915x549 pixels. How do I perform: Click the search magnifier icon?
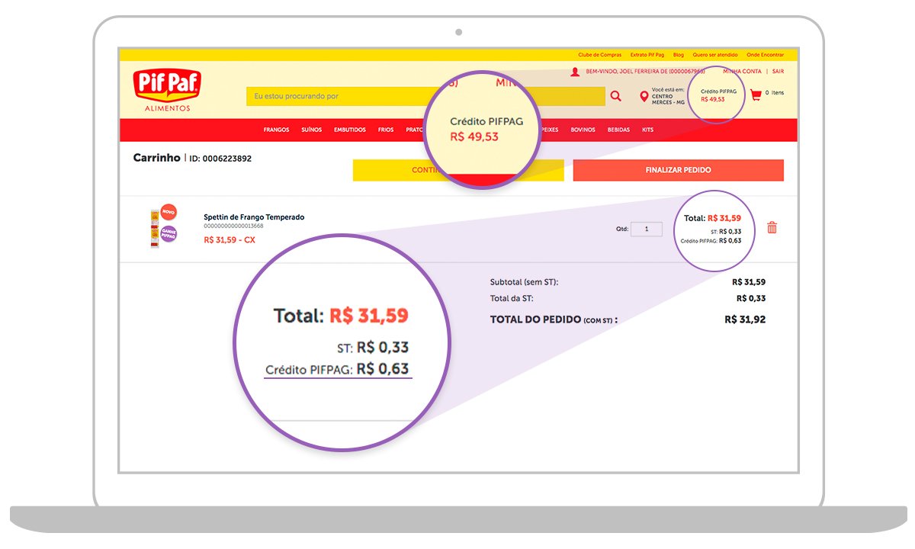pos(615,96)
